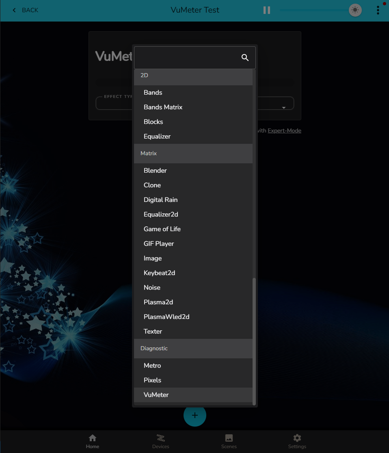
Task: Select Game of Life effect
Action: click(193, 229)
